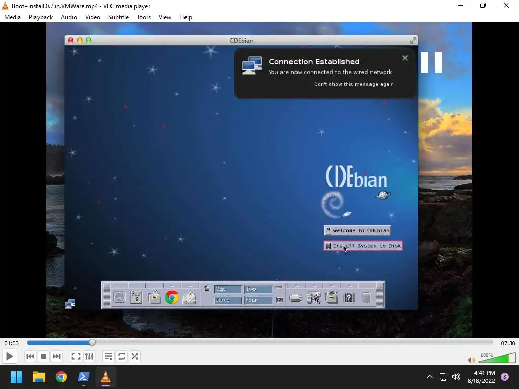This screenshot has width=519, height=389.
Task: Open the Windows Start menu
Action: pyautogui.click(x=16, y=377)
